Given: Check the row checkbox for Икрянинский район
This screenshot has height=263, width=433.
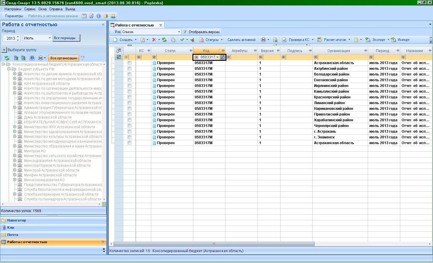Looking at the screenshot, I should [x=129, y=86].
